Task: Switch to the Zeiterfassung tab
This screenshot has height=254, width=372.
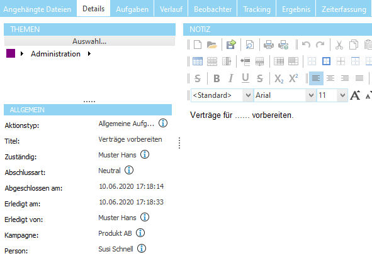Action: (344, 9)
